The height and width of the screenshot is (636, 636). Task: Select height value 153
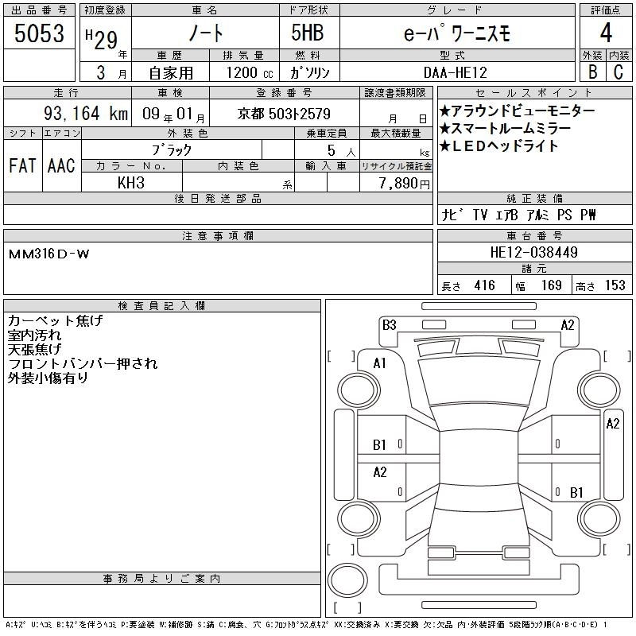click(615, 285)
